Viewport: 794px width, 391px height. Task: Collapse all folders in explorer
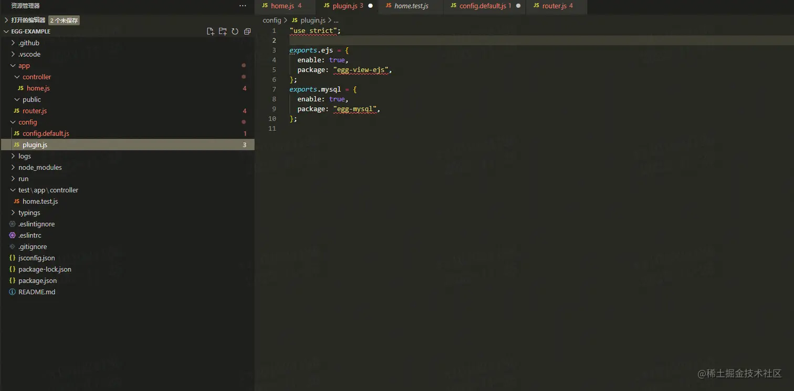(x=247, y=32)
